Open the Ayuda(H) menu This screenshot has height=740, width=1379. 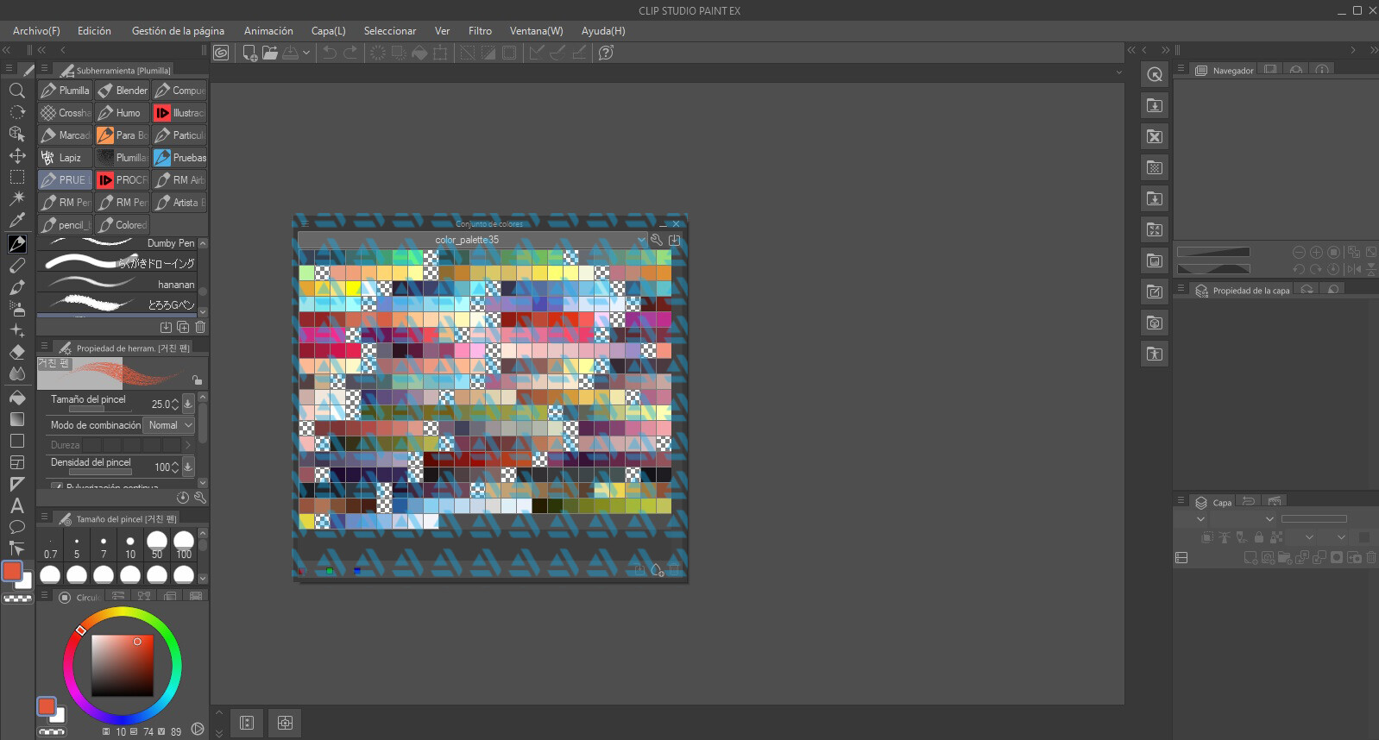603,31
